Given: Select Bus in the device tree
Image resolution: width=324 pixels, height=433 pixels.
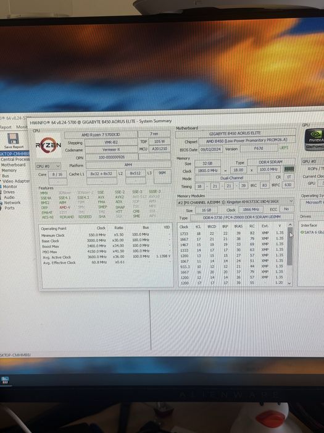Looking at the screenshot, I should [x=6, y=176].
